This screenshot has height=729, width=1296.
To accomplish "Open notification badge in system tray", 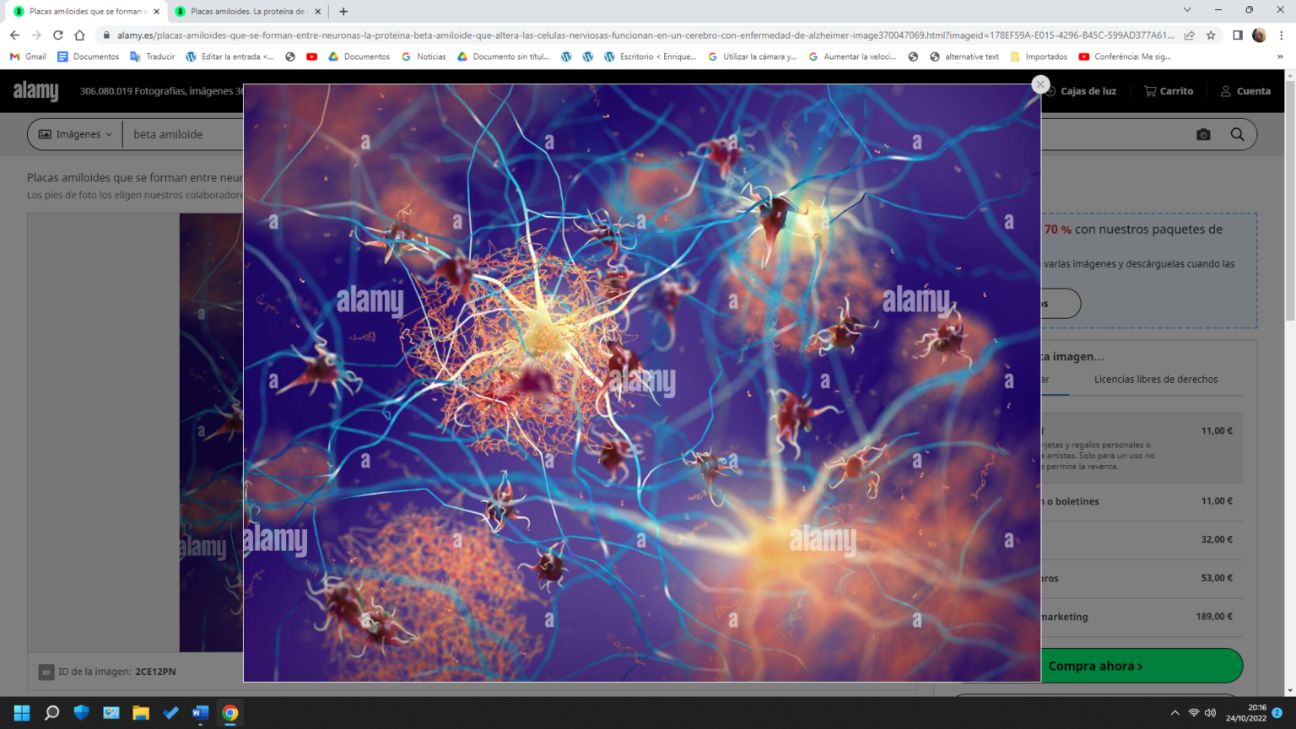I will 1277,713.
